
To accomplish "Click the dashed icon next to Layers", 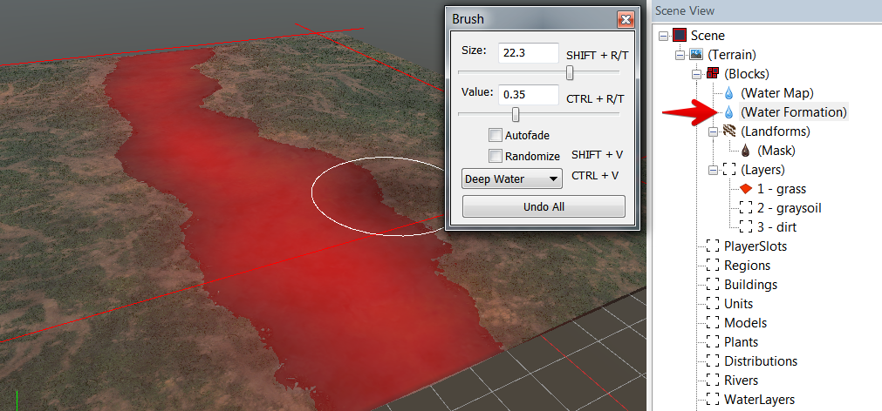I will (729, 169).
